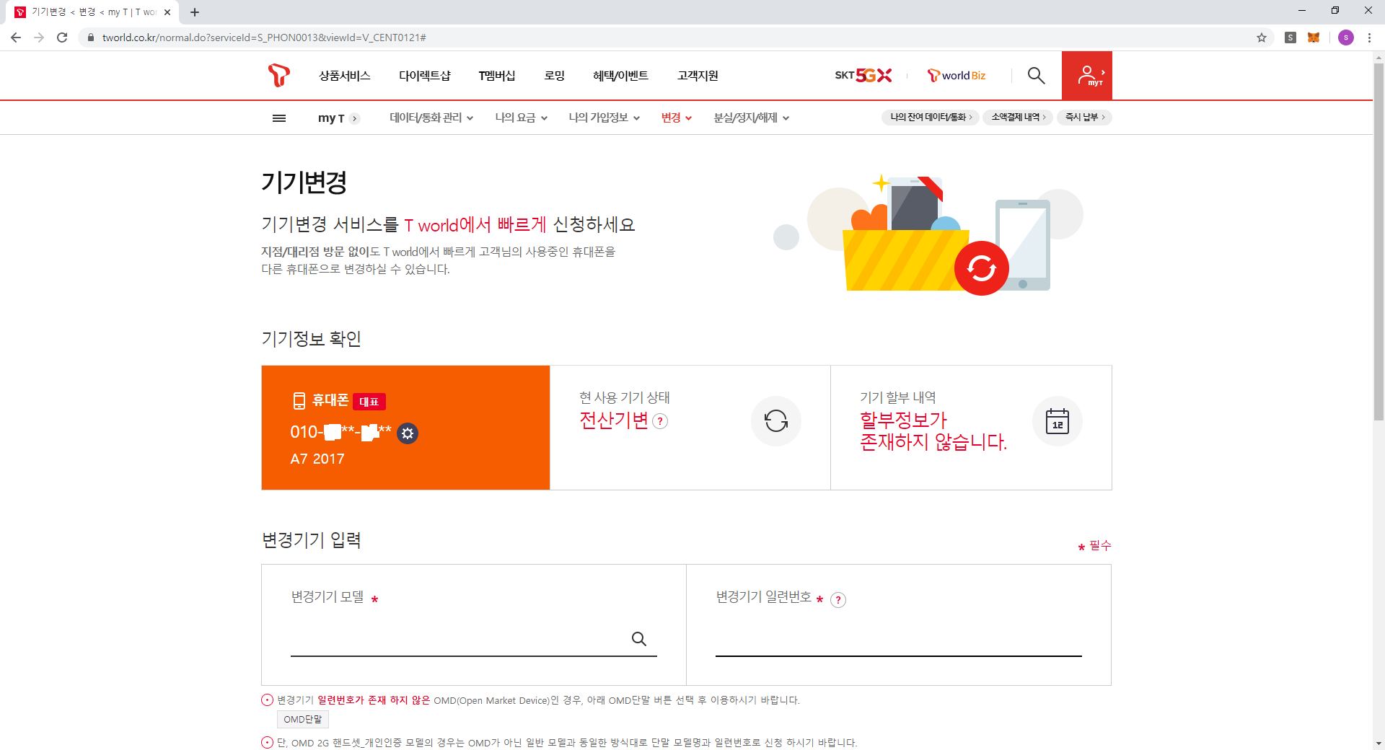Bookmark this page with the star icon
Image resolution: width=1385 pixels, height=750 pixels.
pyautogui.click(x=1262, y=37)
